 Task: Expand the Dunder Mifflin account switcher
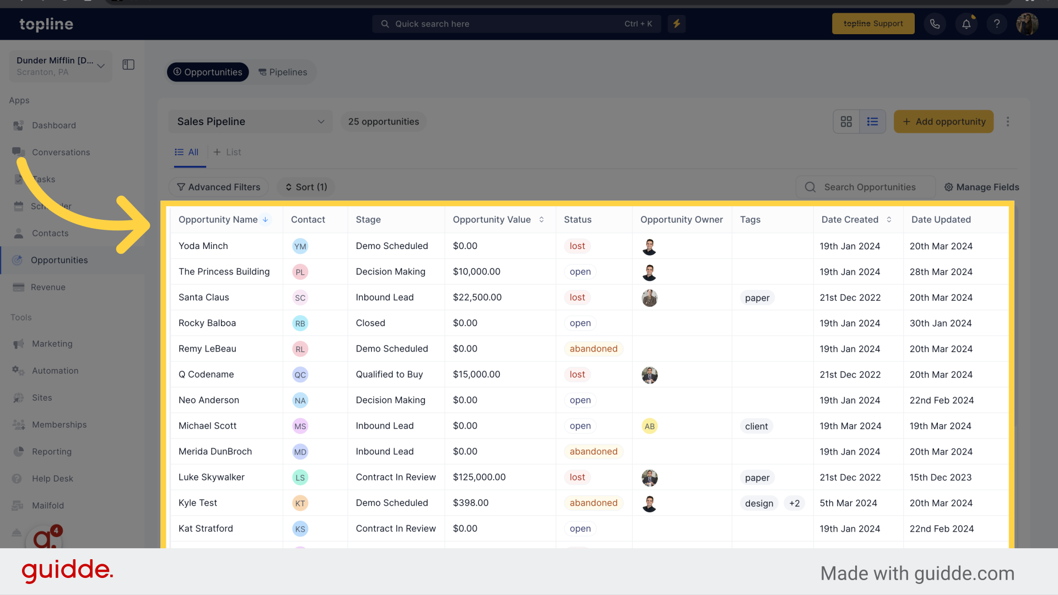coord(61,66)
